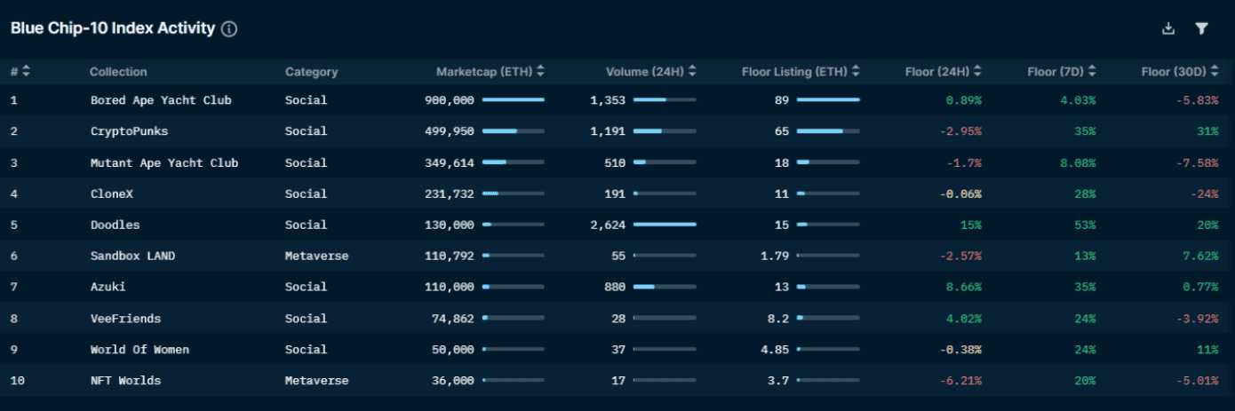
Task: Click Metaverse category of Sandbox LAND
Action: (x=317, y=257)
